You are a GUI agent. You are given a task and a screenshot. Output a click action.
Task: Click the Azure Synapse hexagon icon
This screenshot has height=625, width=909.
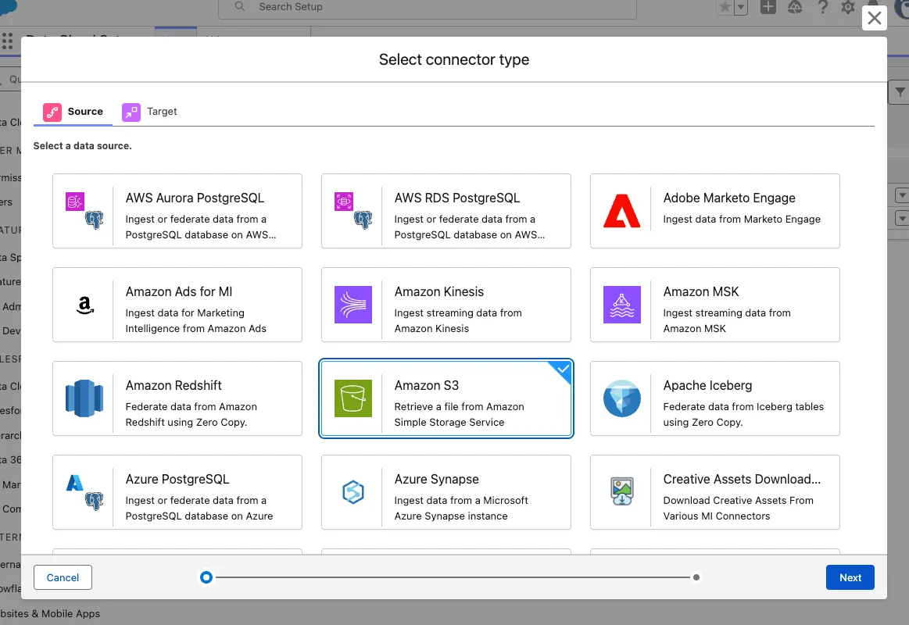point(353,492)
